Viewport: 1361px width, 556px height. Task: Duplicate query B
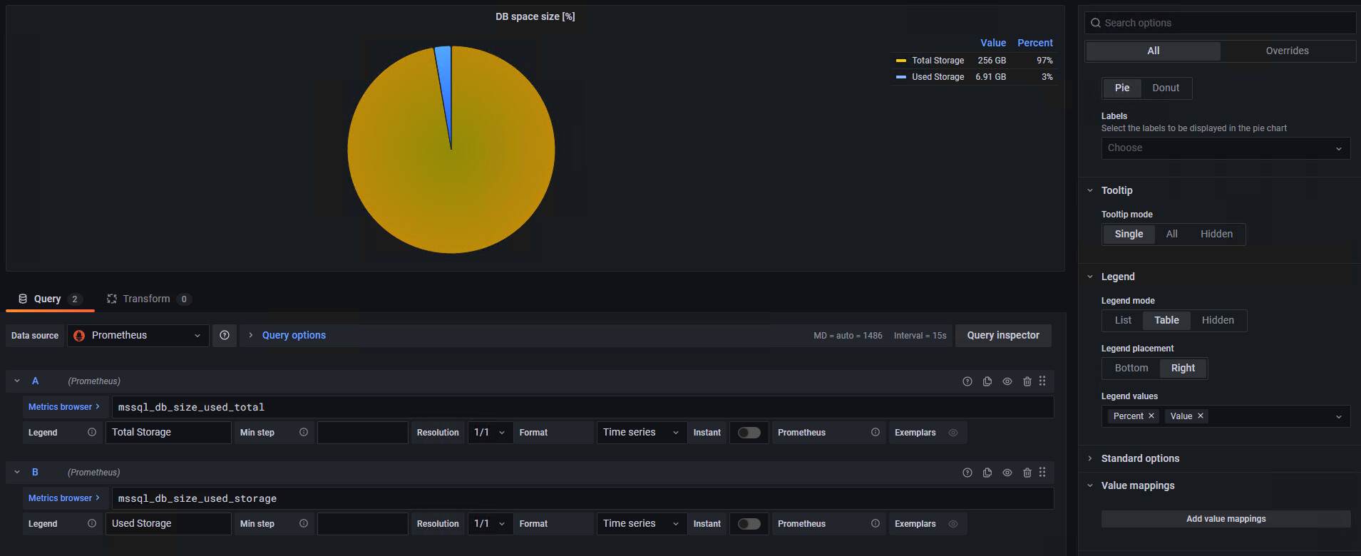pyautogui.click(x=987, y=473)
